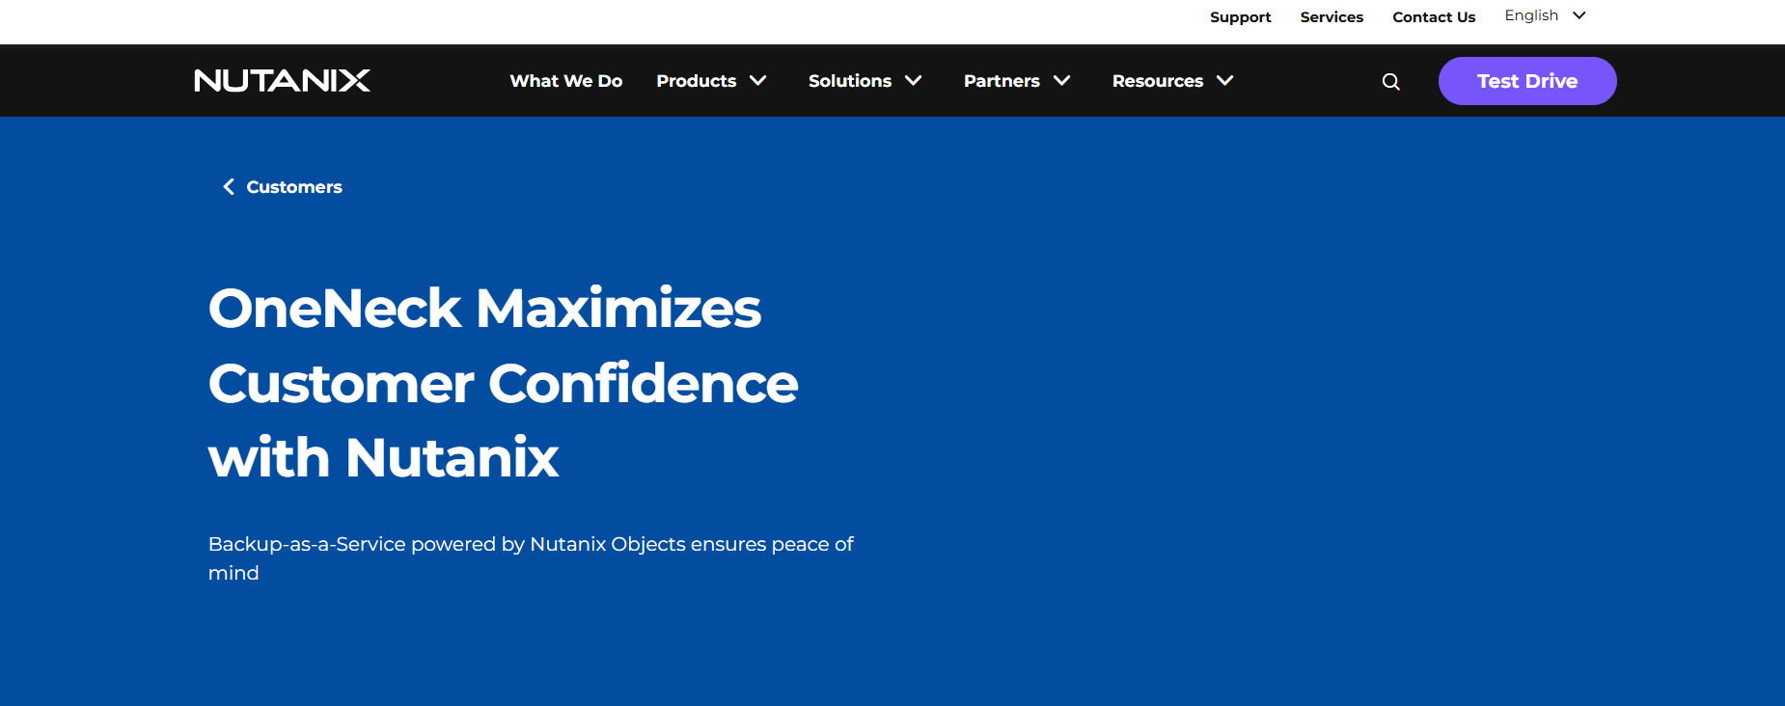Viewport: 1785px width, 706px height.
Task: Expand the Resources chevron arrow
Action: (1225, 81)
